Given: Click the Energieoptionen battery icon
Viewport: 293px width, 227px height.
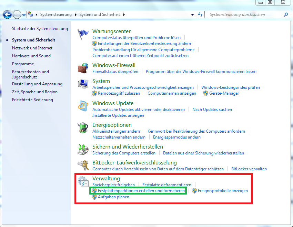Looking at the screenshot, I should [x=83, y=128].
